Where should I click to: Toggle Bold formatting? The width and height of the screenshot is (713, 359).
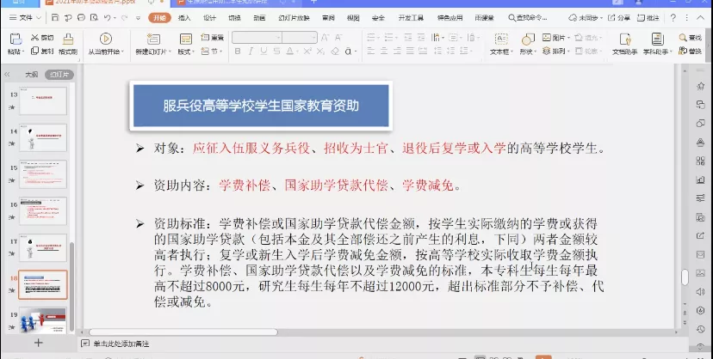click(236, 51)
